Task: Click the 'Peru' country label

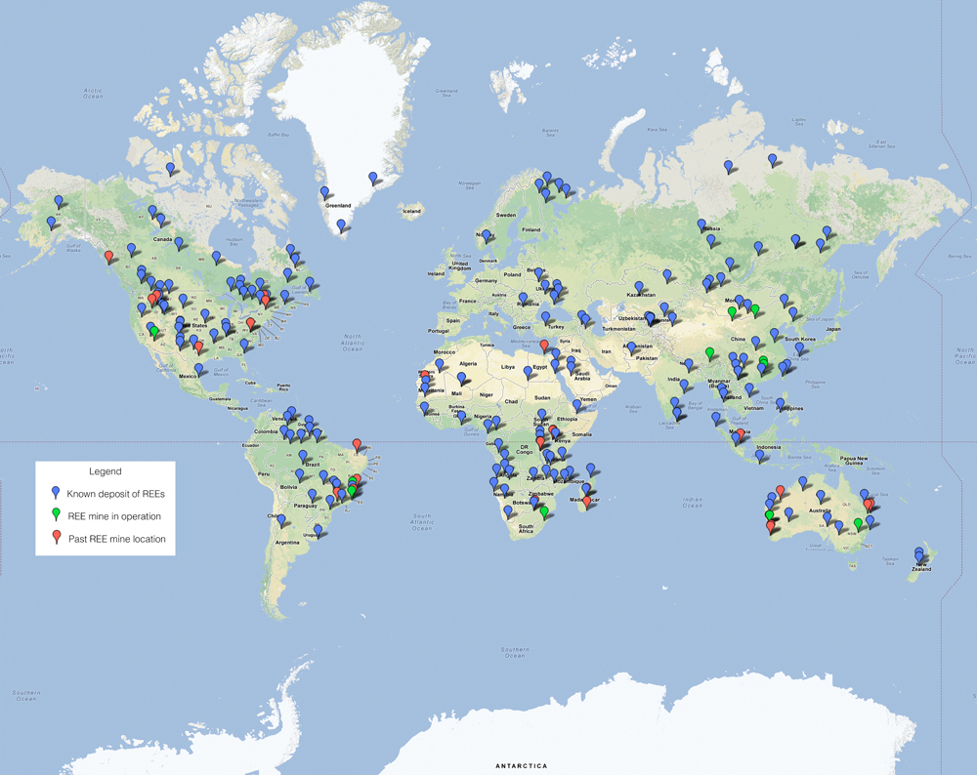Action: click(263, 473)
